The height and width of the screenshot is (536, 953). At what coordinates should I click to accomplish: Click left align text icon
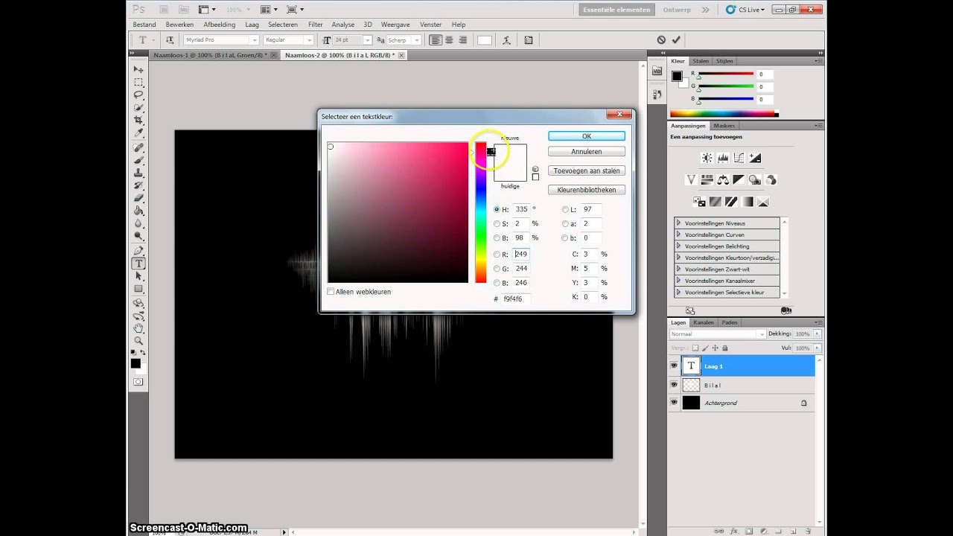(x=436, y=39)
